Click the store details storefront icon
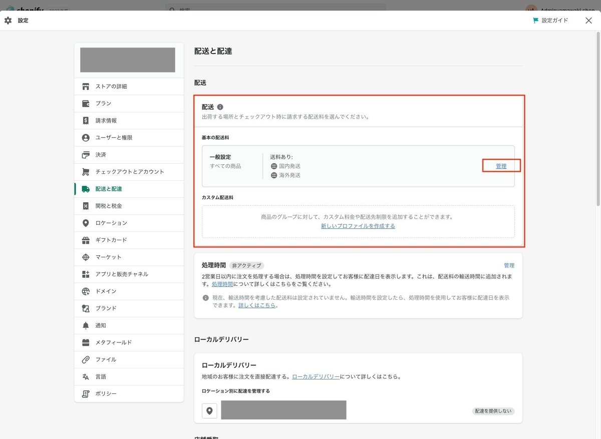This screenshot has height=439, width=601. 86,86
